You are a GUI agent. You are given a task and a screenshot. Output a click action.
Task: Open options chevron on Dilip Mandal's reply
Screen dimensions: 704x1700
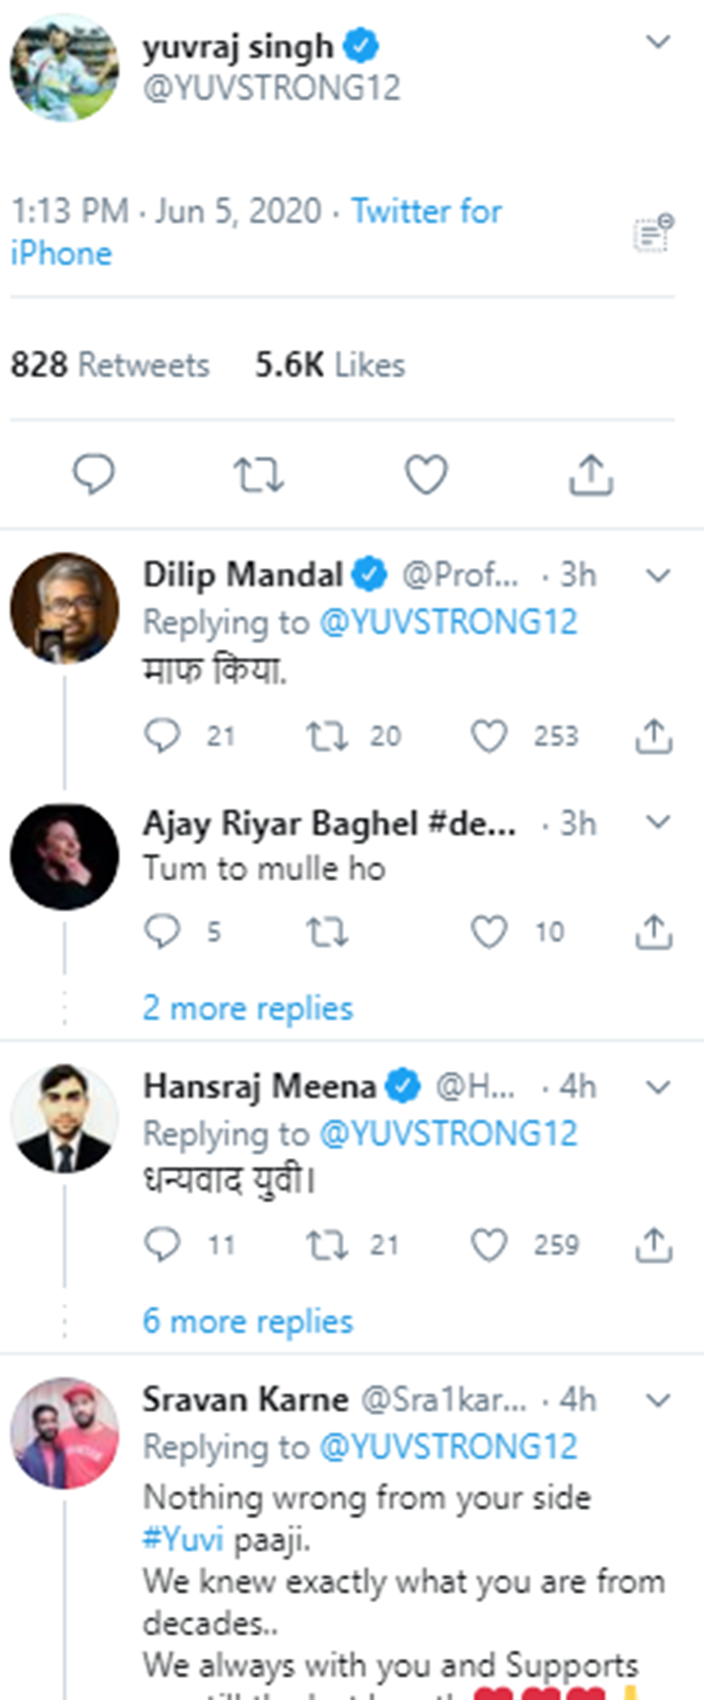[658, 575]
